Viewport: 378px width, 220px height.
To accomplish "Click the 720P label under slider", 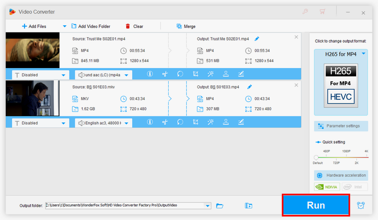I will click(x=336, y=163).
